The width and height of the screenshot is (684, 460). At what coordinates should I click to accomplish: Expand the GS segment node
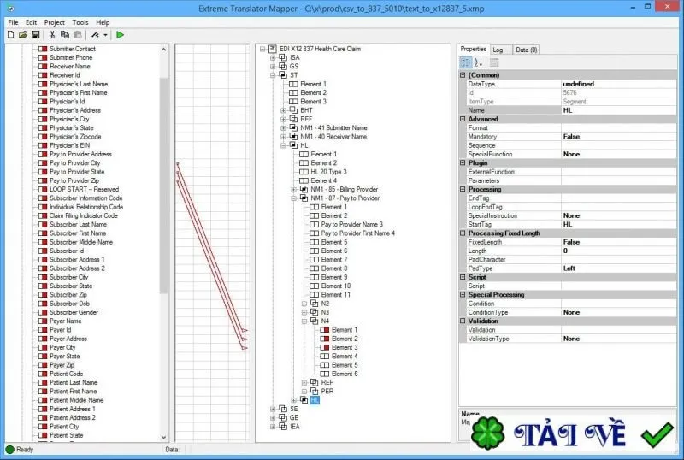click(273, 67)
